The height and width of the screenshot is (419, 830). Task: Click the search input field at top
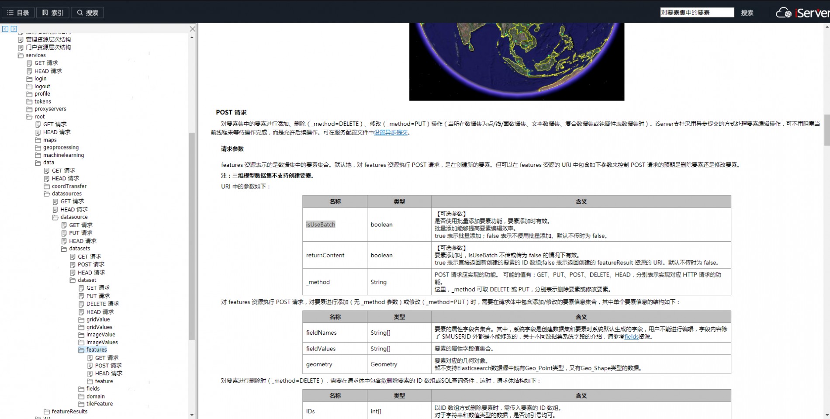[x=697, y=13]
